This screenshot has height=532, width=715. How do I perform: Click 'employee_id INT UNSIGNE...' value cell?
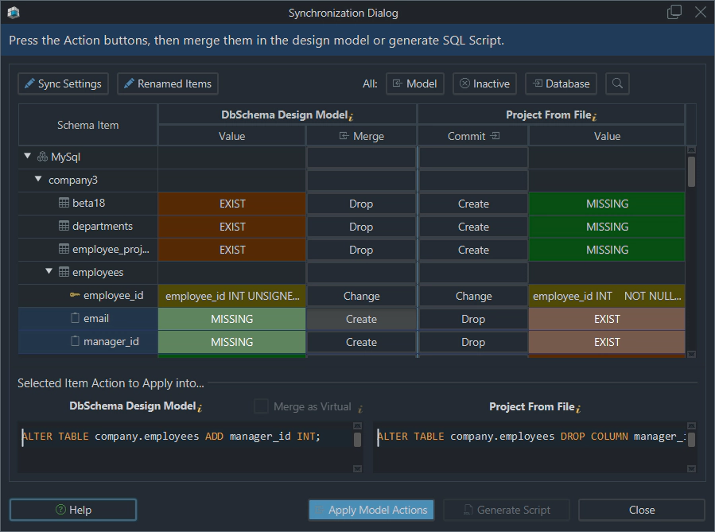click(231, 296)
